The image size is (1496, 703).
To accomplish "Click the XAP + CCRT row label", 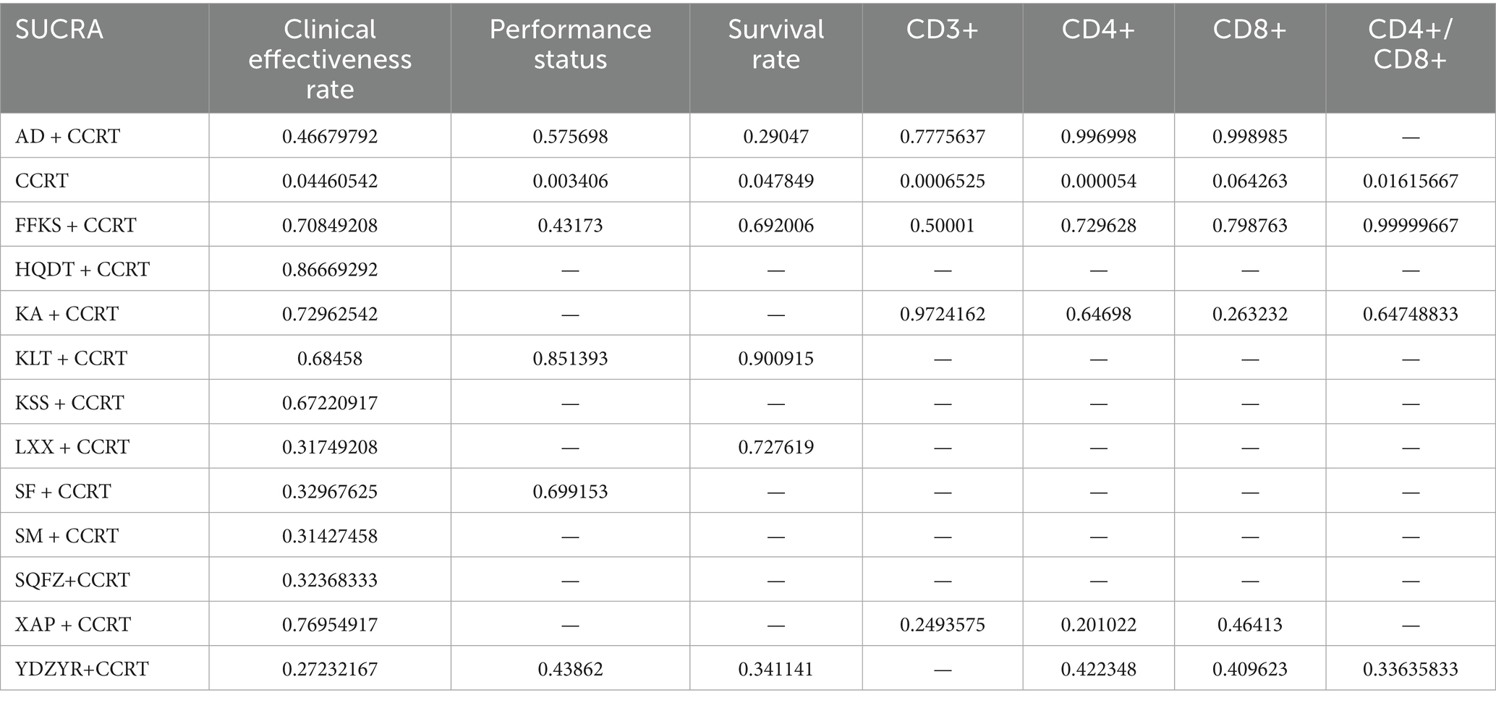I will 73,623.
